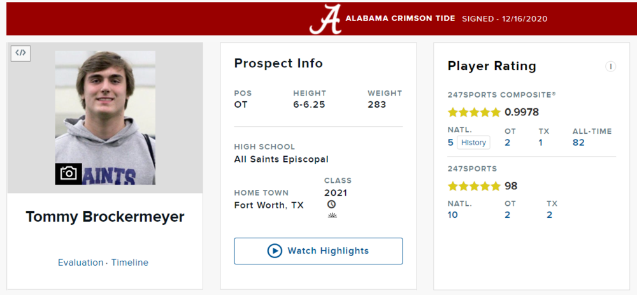This screenshot has height=295, width=637.
Task: Select composite national rank 5
Action: click(x=450, y=143)
